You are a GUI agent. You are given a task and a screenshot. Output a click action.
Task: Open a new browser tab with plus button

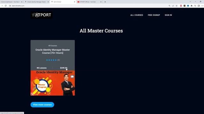tap(105, 2)
